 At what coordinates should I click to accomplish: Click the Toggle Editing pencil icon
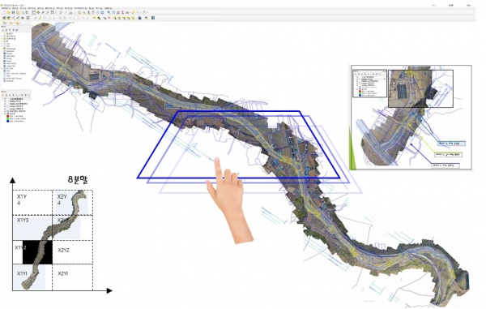[x=40, y=18]
